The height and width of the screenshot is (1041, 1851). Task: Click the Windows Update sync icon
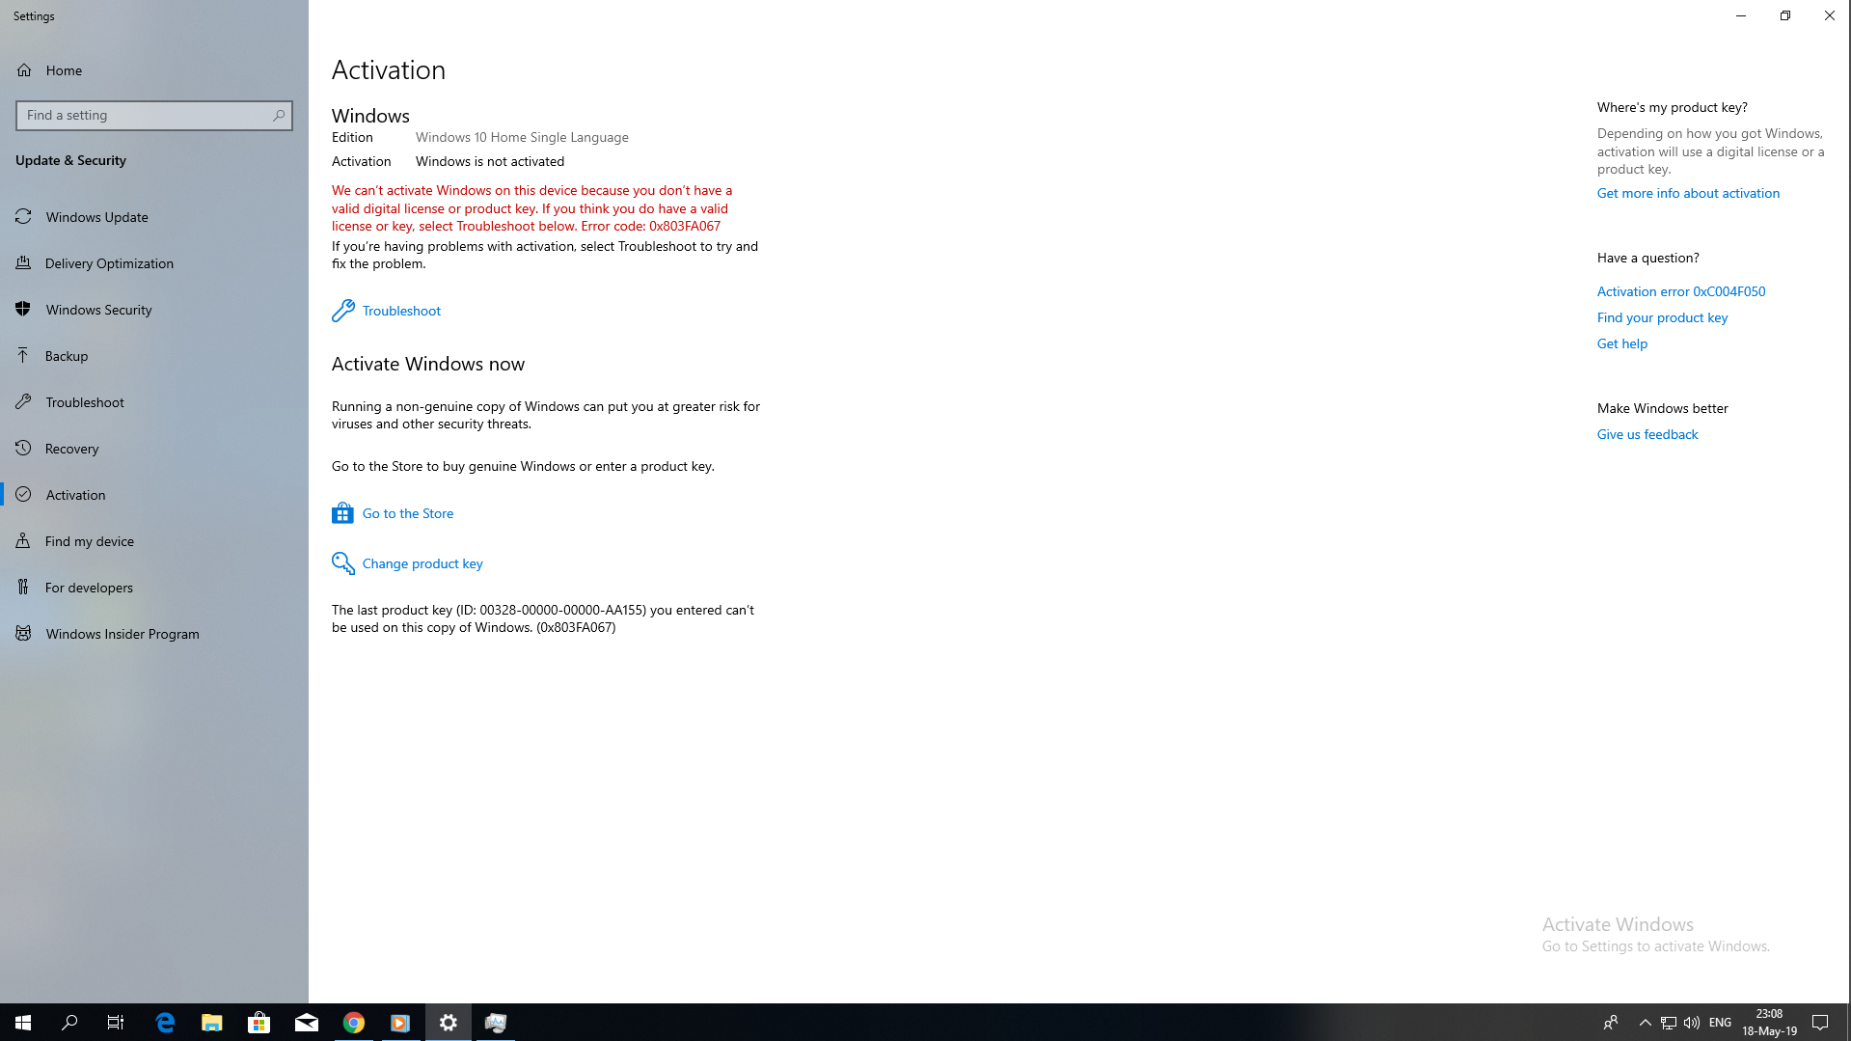[24, 217]
